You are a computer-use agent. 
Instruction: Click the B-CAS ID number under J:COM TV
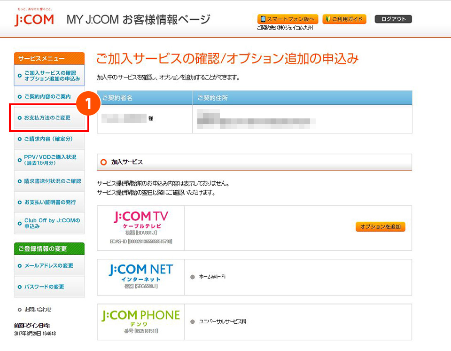[141, 242]
